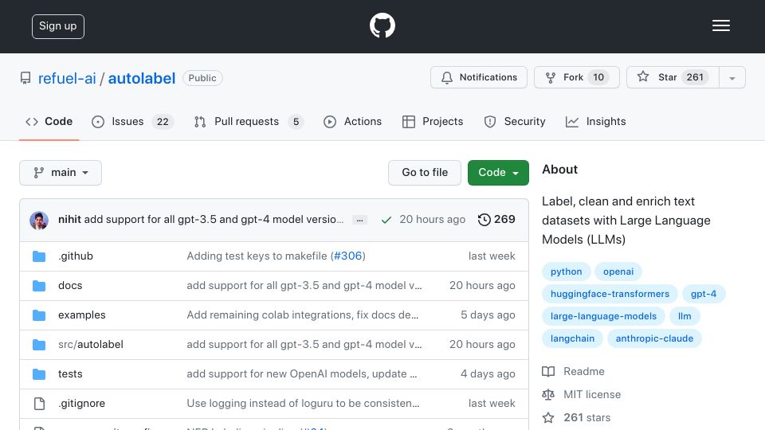Open the .github folder
The image size is (765, 430).
(x=76, y=256)
